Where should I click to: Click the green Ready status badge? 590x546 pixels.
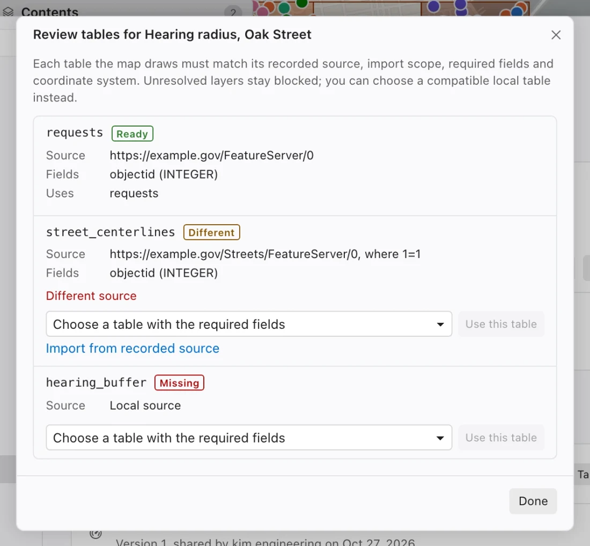[x=132, y=134]
